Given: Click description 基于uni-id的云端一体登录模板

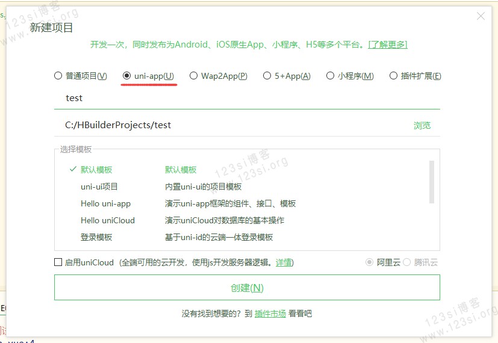Looking at the screenshot, I should pos(219,237).
